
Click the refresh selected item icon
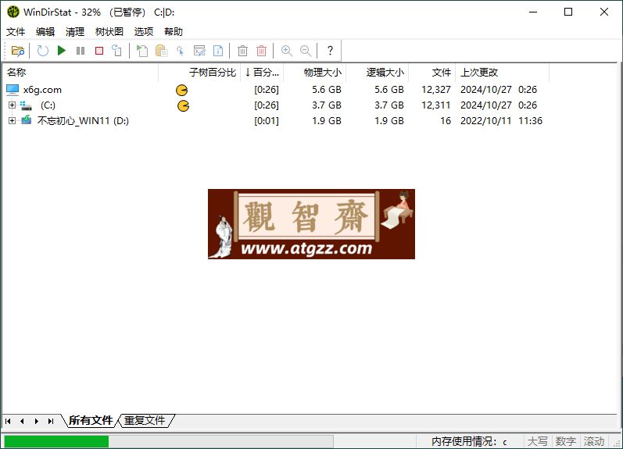tap(117, 51)
